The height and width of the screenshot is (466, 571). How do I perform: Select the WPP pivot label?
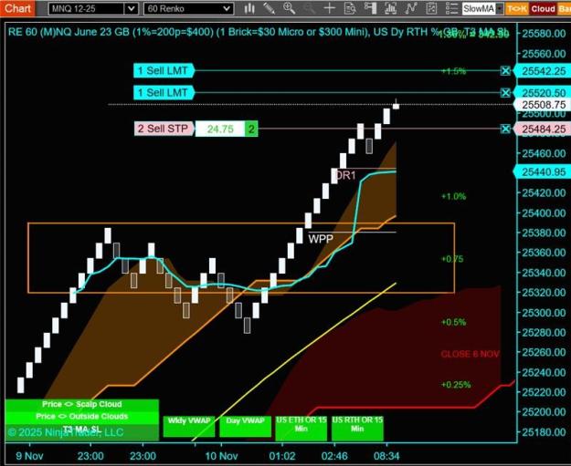click(x=321, y=239)
